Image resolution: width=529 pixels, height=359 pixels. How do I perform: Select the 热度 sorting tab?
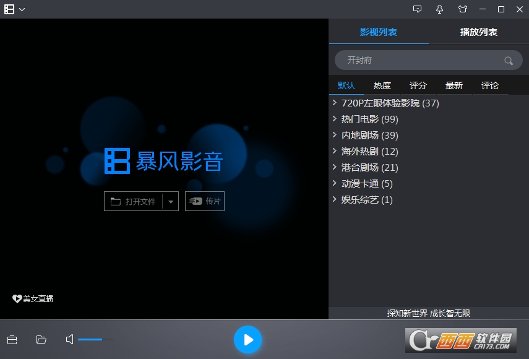point(382,85)
